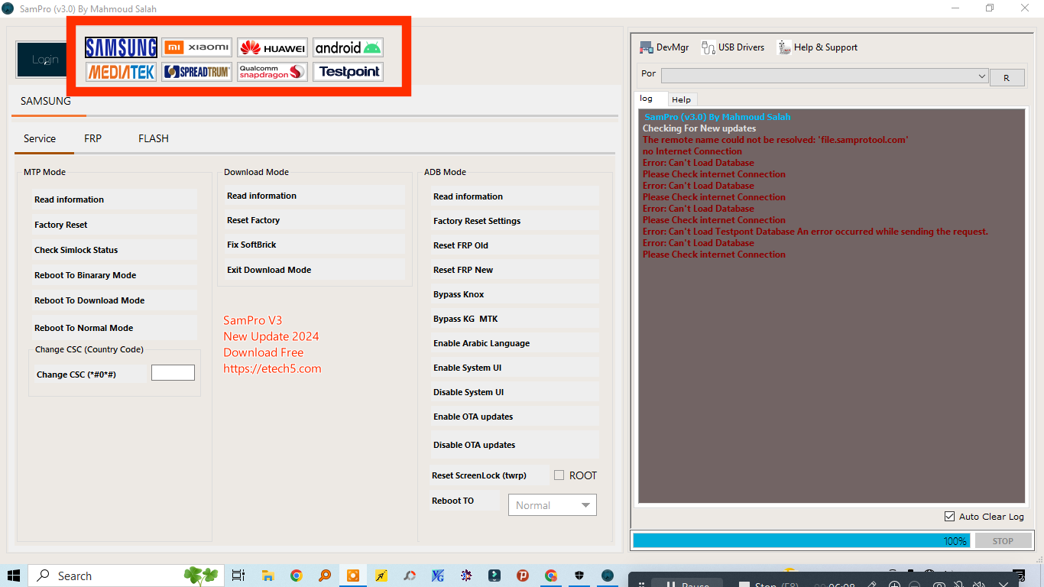This screenshot has width=1044, height=587.
Task: Untick the Auto Clear Log checkbox
Action: point(949,517)
